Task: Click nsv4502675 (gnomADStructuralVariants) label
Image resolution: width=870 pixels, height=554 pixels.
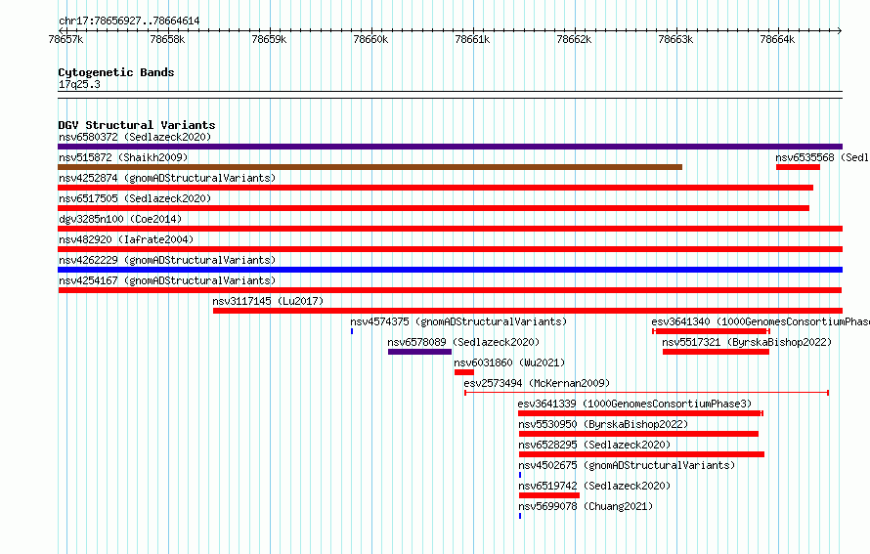Action: 627,465
